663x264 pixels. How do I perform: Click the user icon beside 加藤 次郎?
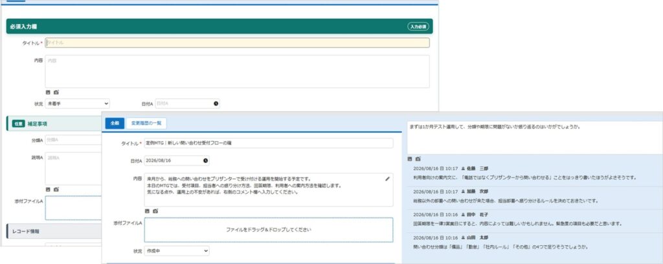[463, 192]
